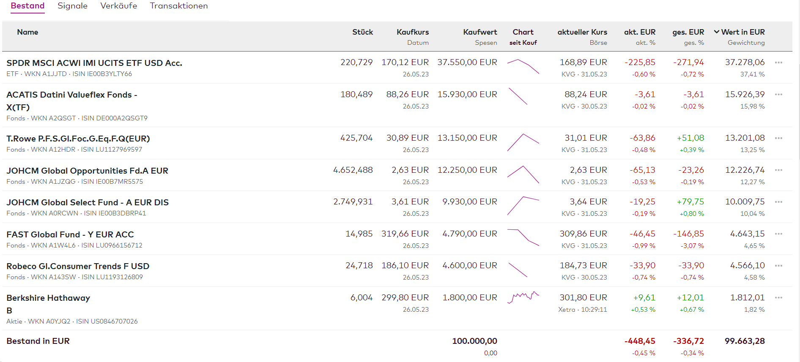This screenshot has width=800, height=362.
Task: Open three-dot menu for ACATIS Datini row
Action: click(x=778, y=95)
